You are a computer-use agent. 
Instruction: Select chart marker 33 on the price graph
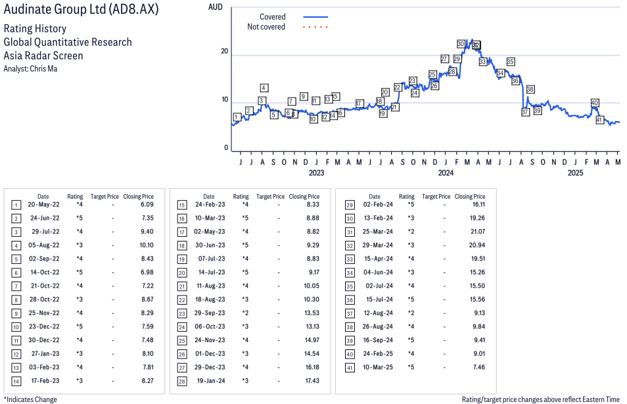point(482,62)
